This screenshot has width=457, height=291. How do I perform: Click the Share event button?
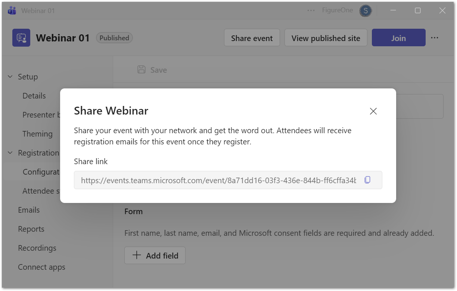(252, 38)
